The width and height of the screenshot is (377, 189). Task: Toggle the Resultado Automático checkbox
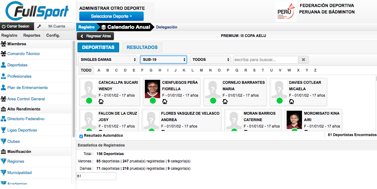coord(81,136)
